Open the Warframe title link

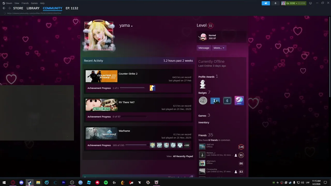click(124, 131)
